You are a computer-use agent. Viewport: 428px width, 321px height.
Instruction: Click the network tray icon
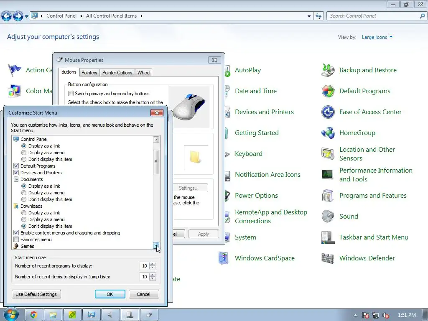tap(376, 315)
